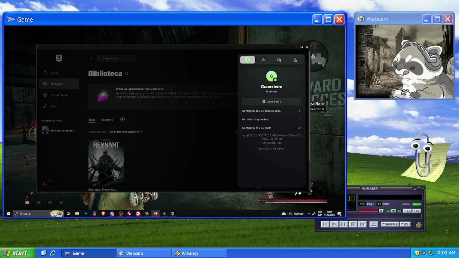
Task: Switch to Webcam window in XP taskbar
Action: click(144, 253)
